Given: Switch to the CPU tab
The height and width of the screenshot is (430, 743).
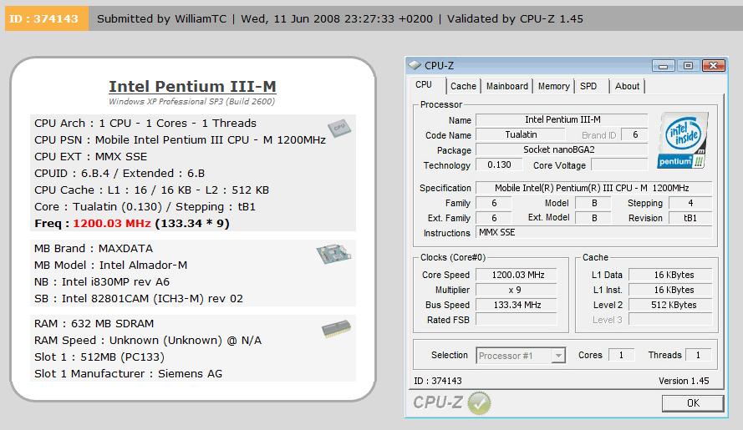Looking at the screenshot, I should (x=424, y=85).
